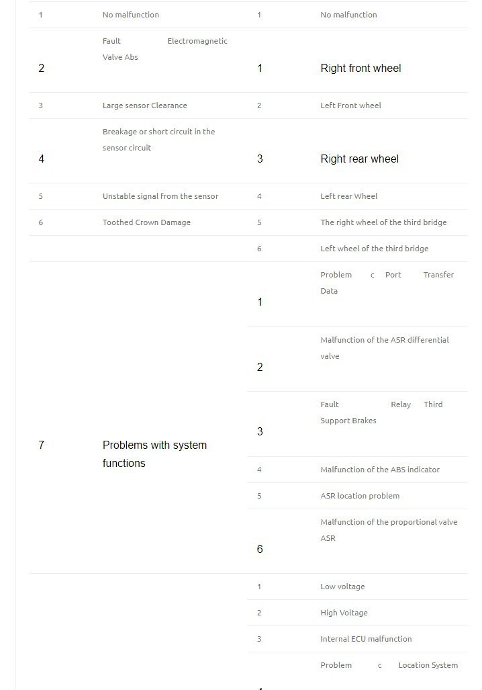This screenshot has width=482, height=690.
Task: Click the 'Toothed Crown Damage' entry
Action: (x=146, y=222)
